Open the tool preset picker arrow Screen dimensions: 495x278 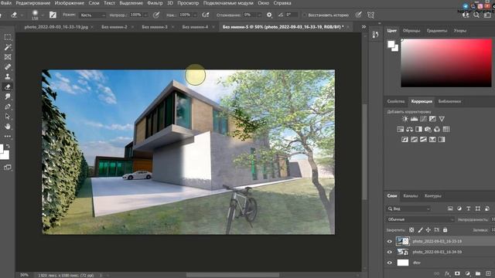[22, 15]
